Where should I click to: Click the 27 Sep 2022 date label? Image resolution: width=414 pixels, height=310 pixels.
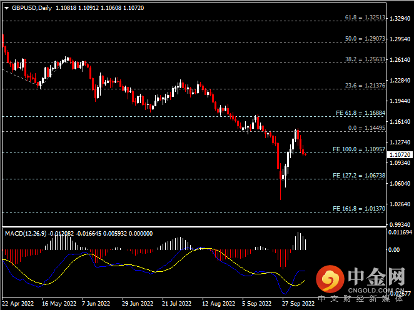pos(298,304)
